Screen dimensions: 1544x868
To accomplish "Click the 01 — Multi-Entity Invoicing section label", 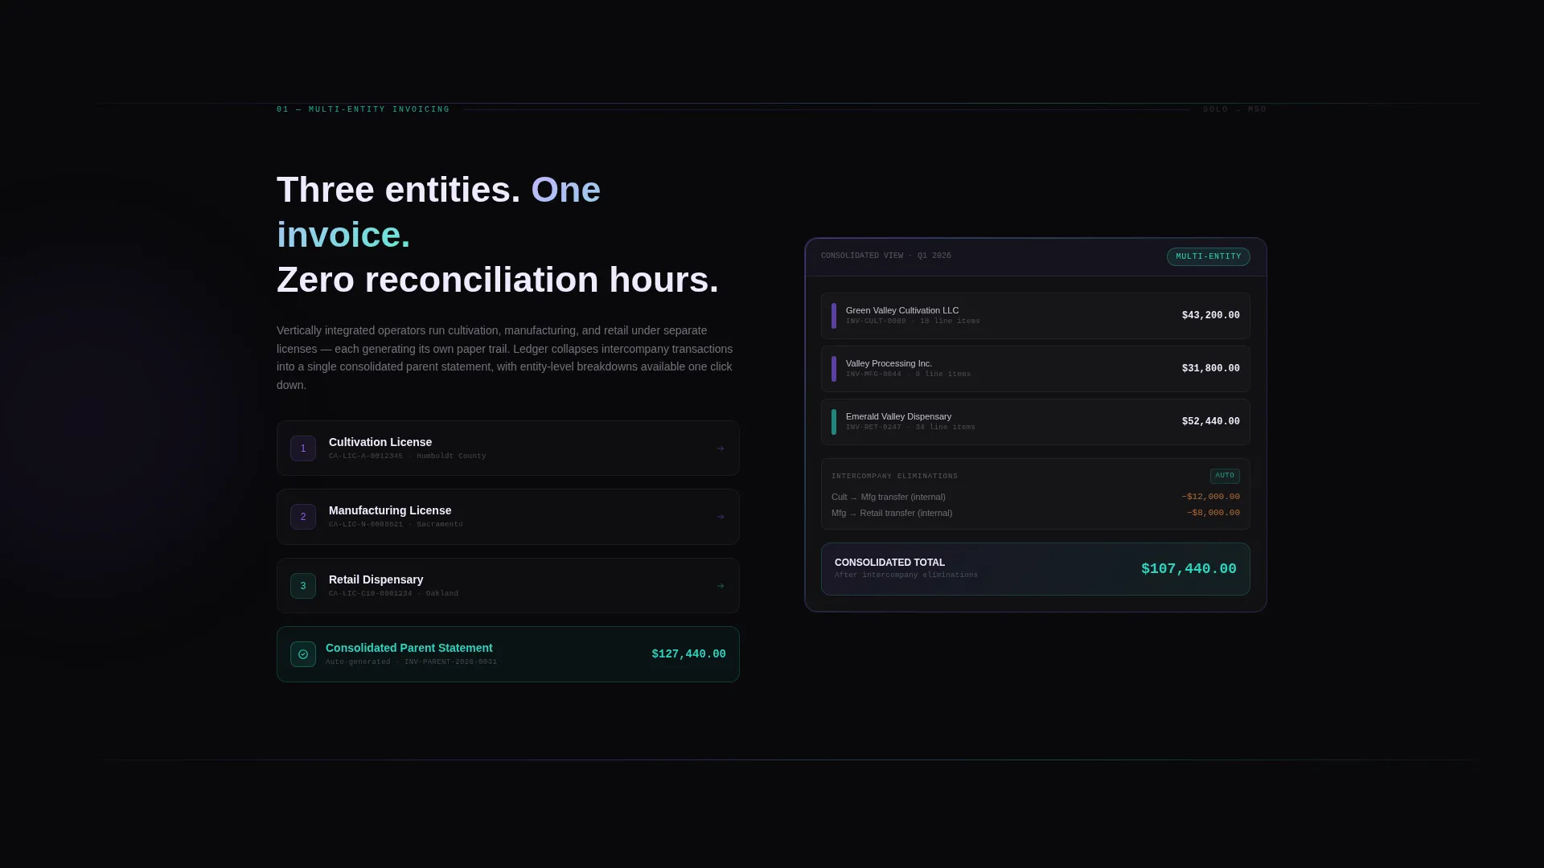I will tap(363, 109).
